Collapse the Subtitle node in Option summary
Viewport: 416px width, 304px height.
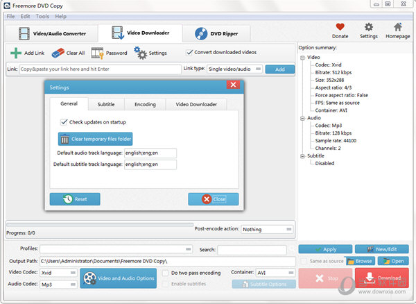point(302,156)
